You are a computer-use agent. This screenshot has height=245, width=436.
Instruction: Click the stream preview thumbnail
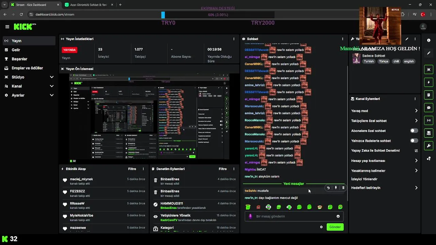[x=150, y=118]
